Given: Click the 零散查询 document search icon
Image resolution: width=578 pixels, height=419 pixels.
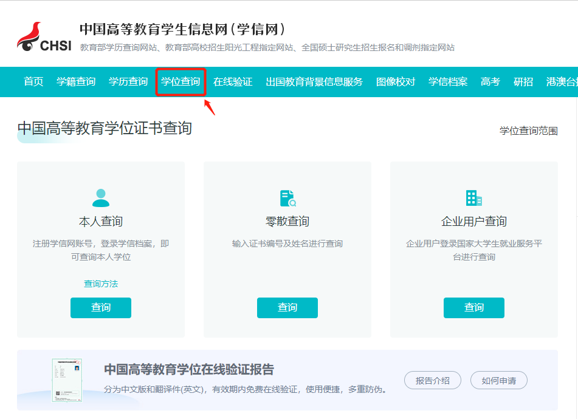Looking at the screenshot, I should (x=288, y=198).
